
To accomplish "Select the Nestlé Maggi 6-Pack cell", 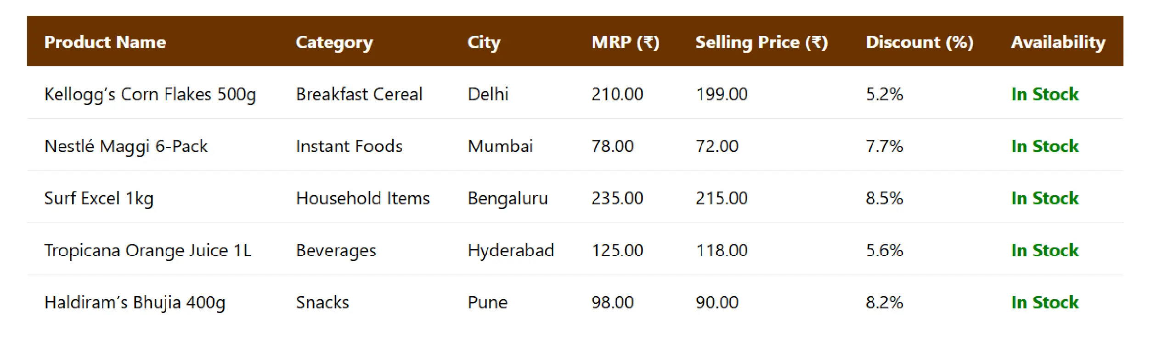I will (x=126, y=146).
